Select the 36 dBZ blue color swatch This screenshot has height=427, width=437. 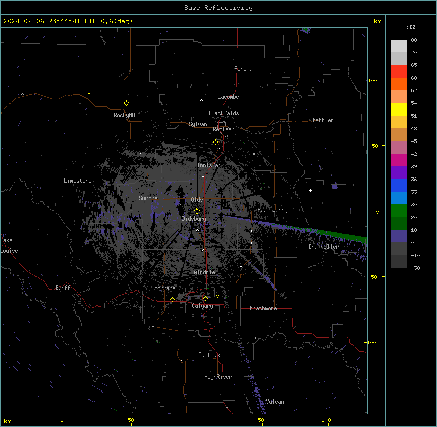[398, 185]
